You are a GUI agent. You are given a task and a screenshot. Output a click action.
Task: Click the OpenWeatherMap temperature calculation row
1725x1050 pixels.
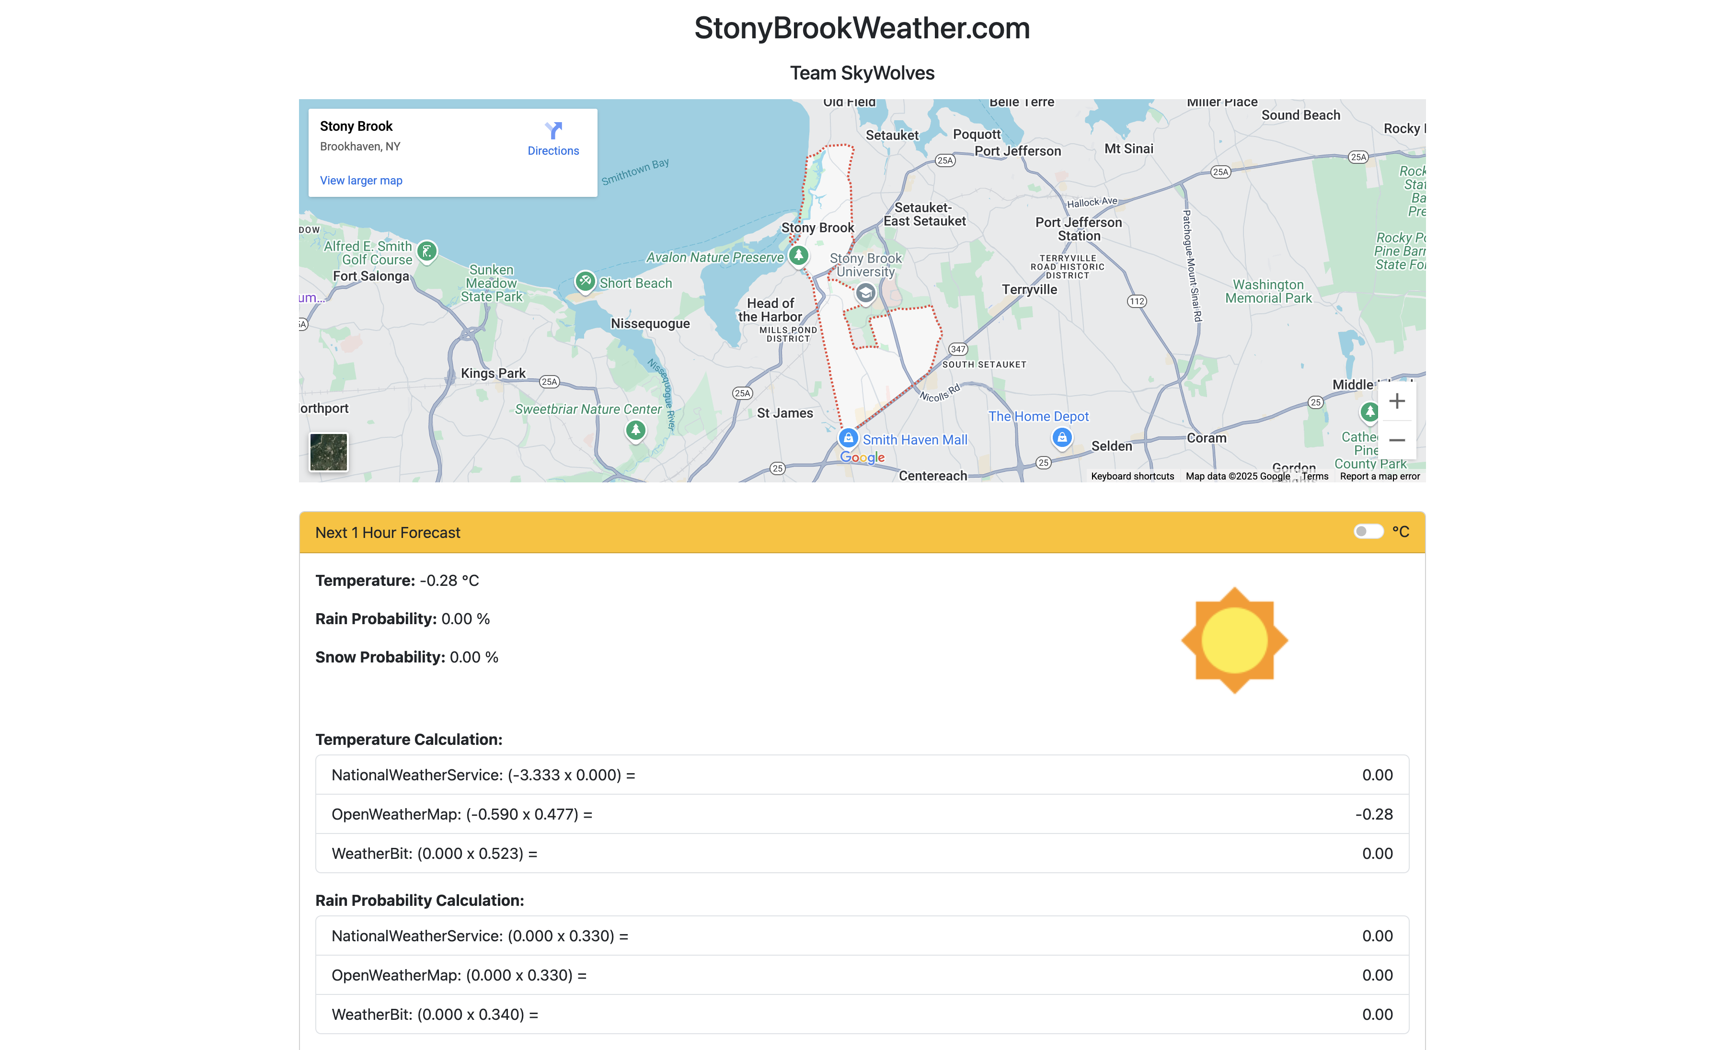(862, 814)
